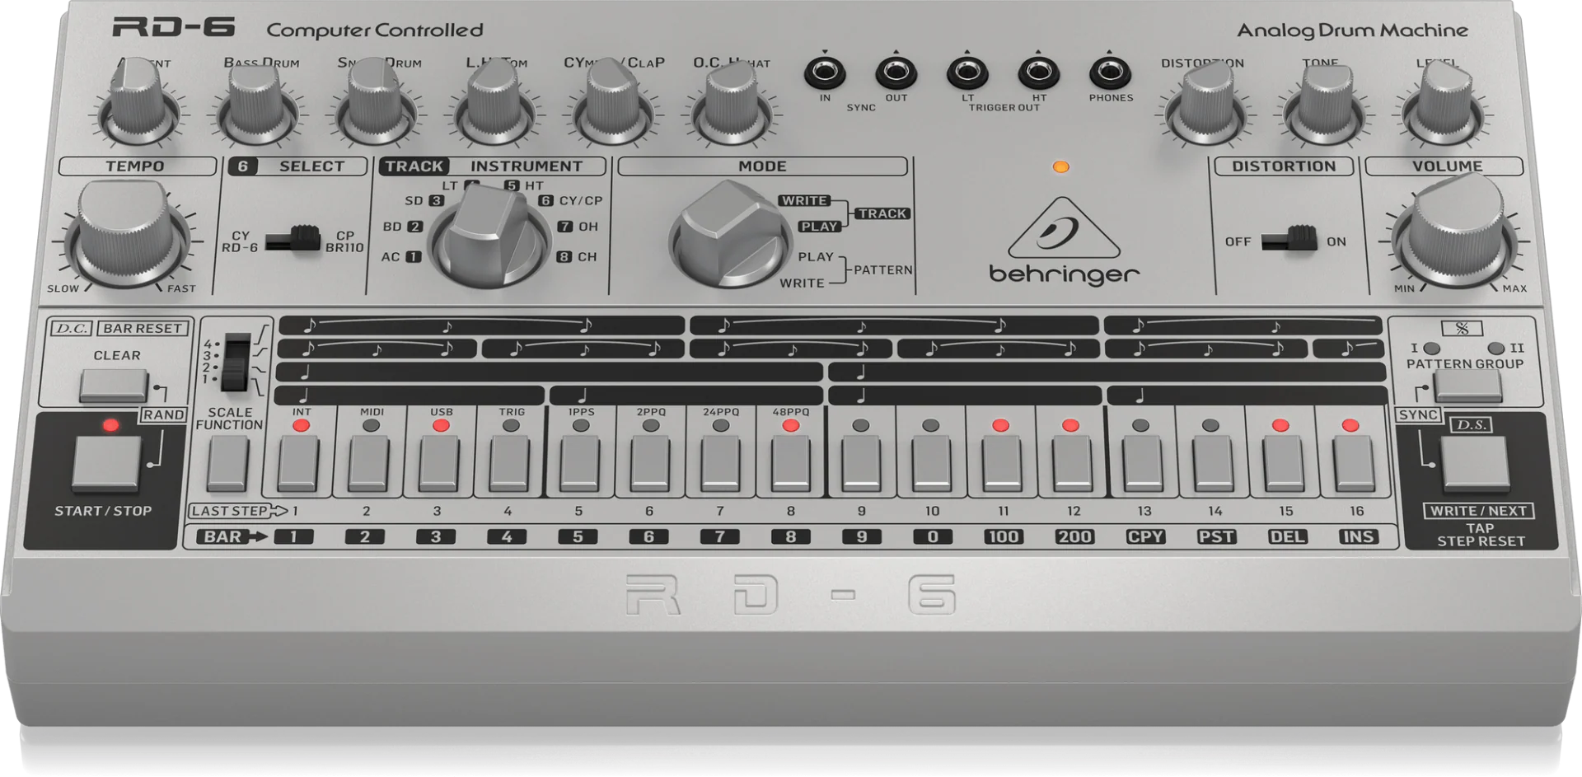Tap step button 2
Viewport: 1582px width, 777px height.
point(368,464)
